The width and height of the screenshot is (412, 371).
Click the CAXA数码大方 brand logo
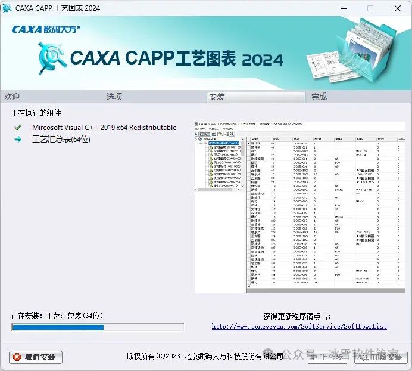tap(46, 29)
